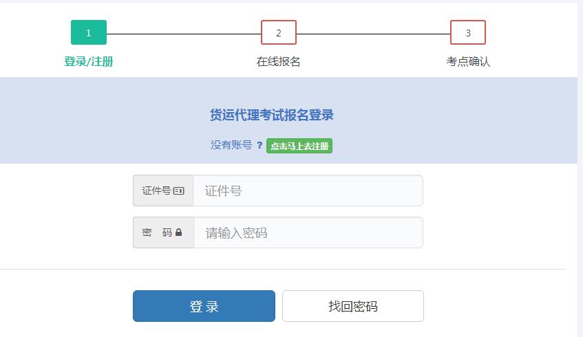Click the progress line between steps 1 and 2
The image size is (583, 337).
pos(184,34)
